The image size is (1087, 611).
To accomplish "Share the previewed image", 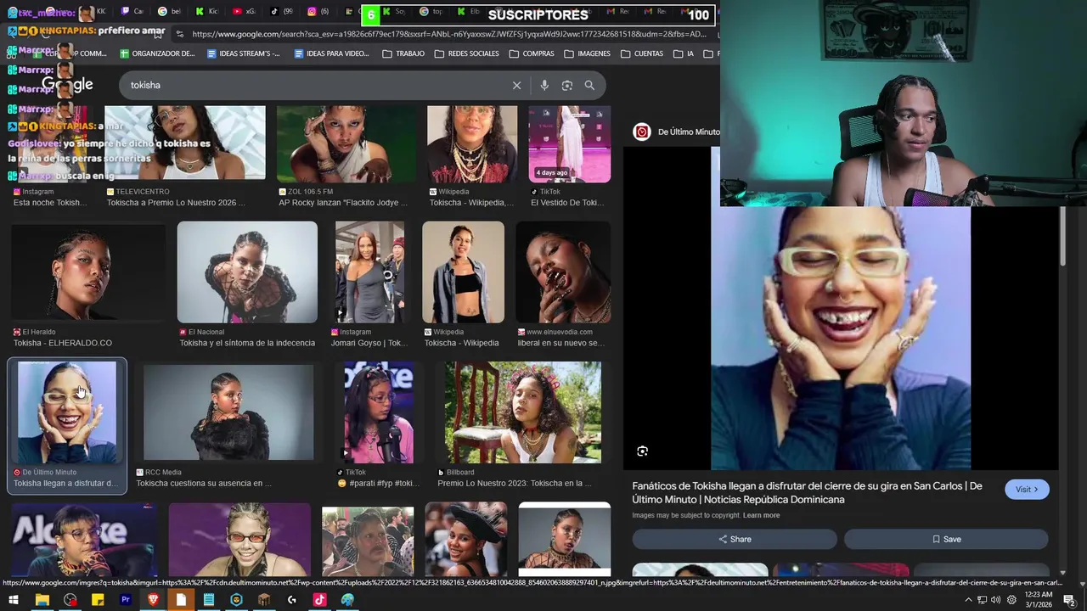I will (735, 539).
